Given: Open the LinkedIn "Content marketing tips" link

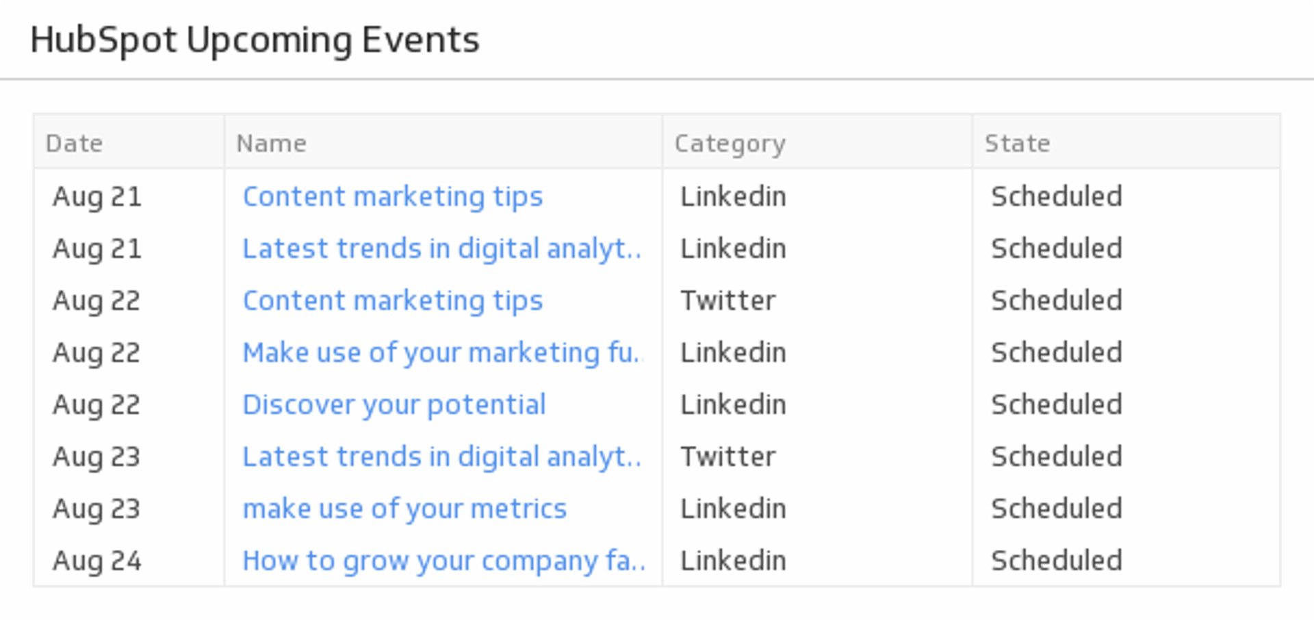Looking at the screenshot, I should (392, 197).
